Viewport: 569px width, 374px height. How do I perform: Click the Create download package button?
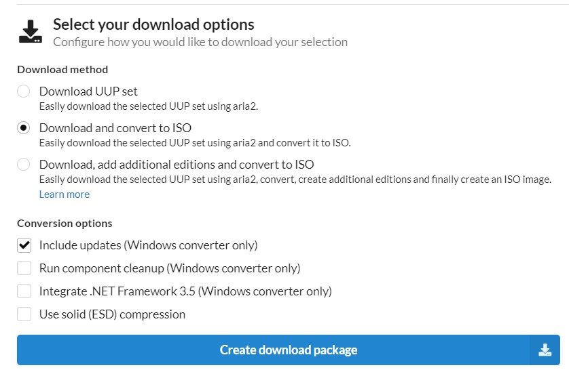coord(289,350)
